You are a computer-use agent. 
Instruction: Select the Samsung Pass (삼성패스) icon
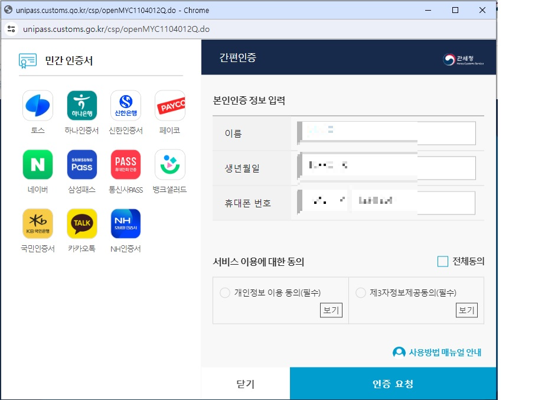point(82,164)
